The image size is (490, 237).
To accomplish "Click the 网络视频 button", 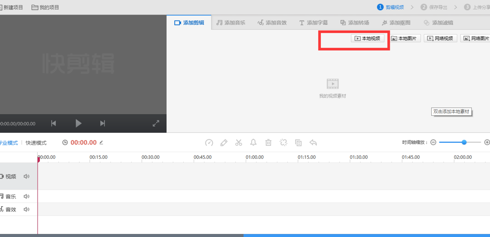I will 440,38.
